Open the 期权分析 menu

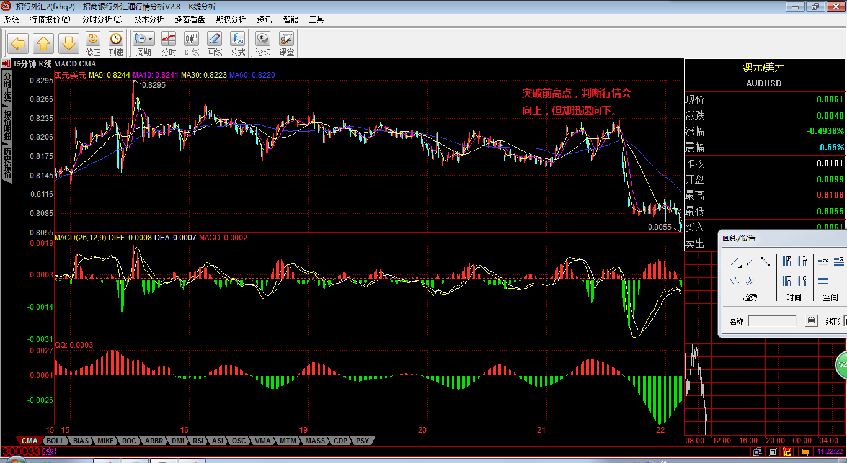point(231,19)
